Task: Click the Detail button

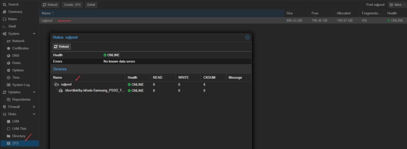Action: (91, 5)
